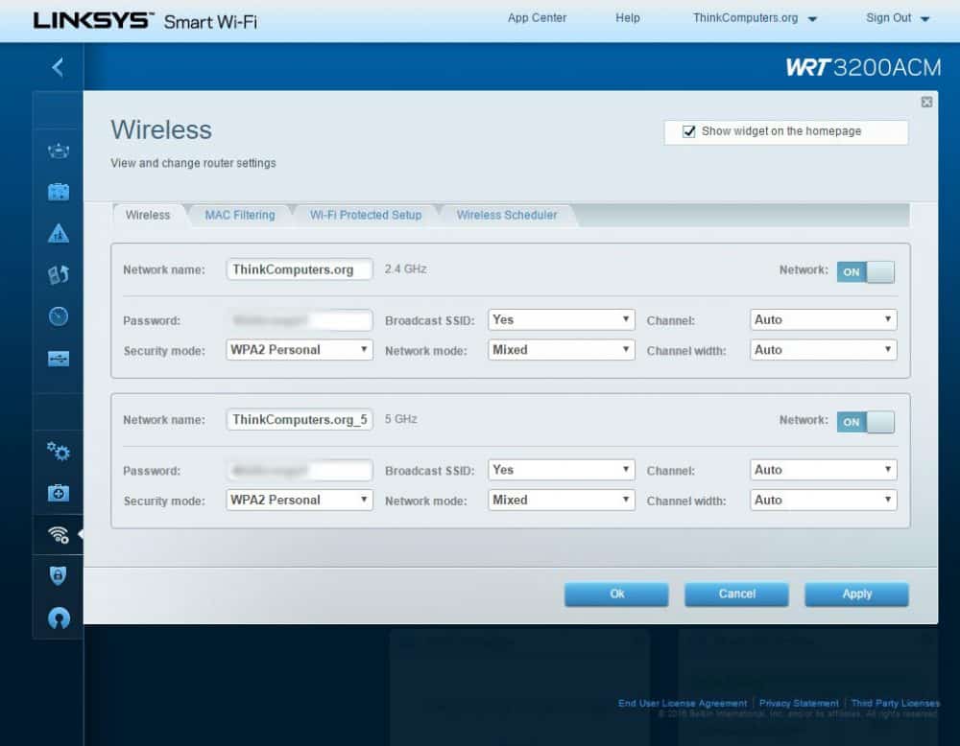Open the Network Map router icon
This screenshot has width=960, height=746.
[x=59, y=151]
